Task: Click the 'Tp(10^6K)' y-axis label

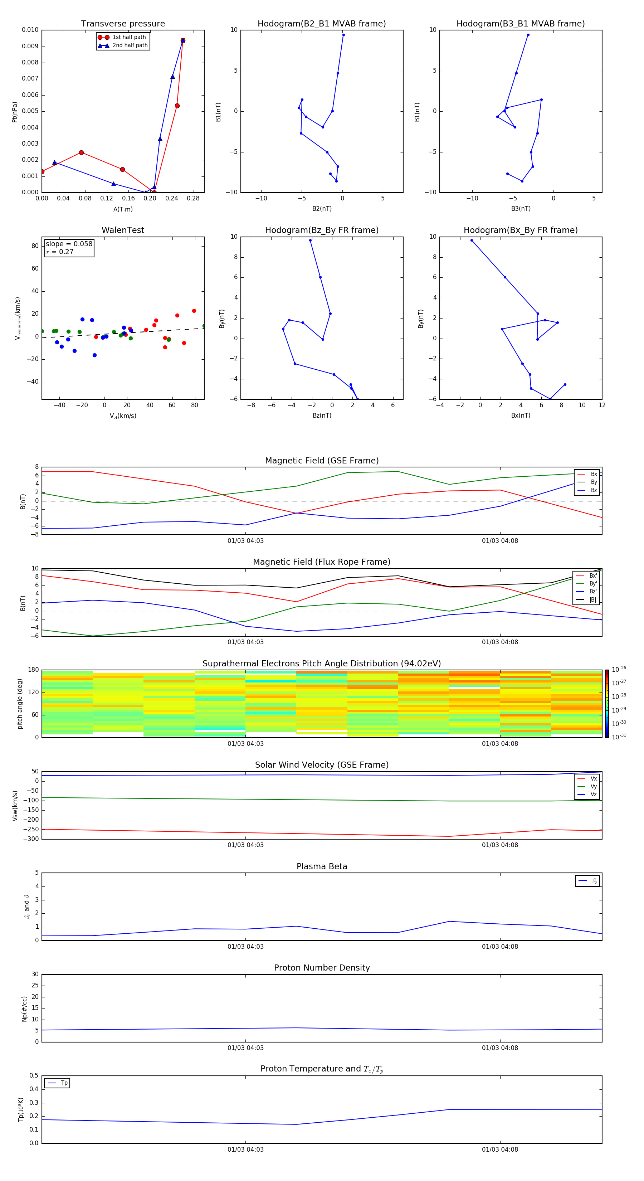Action: coord(21,1109)
